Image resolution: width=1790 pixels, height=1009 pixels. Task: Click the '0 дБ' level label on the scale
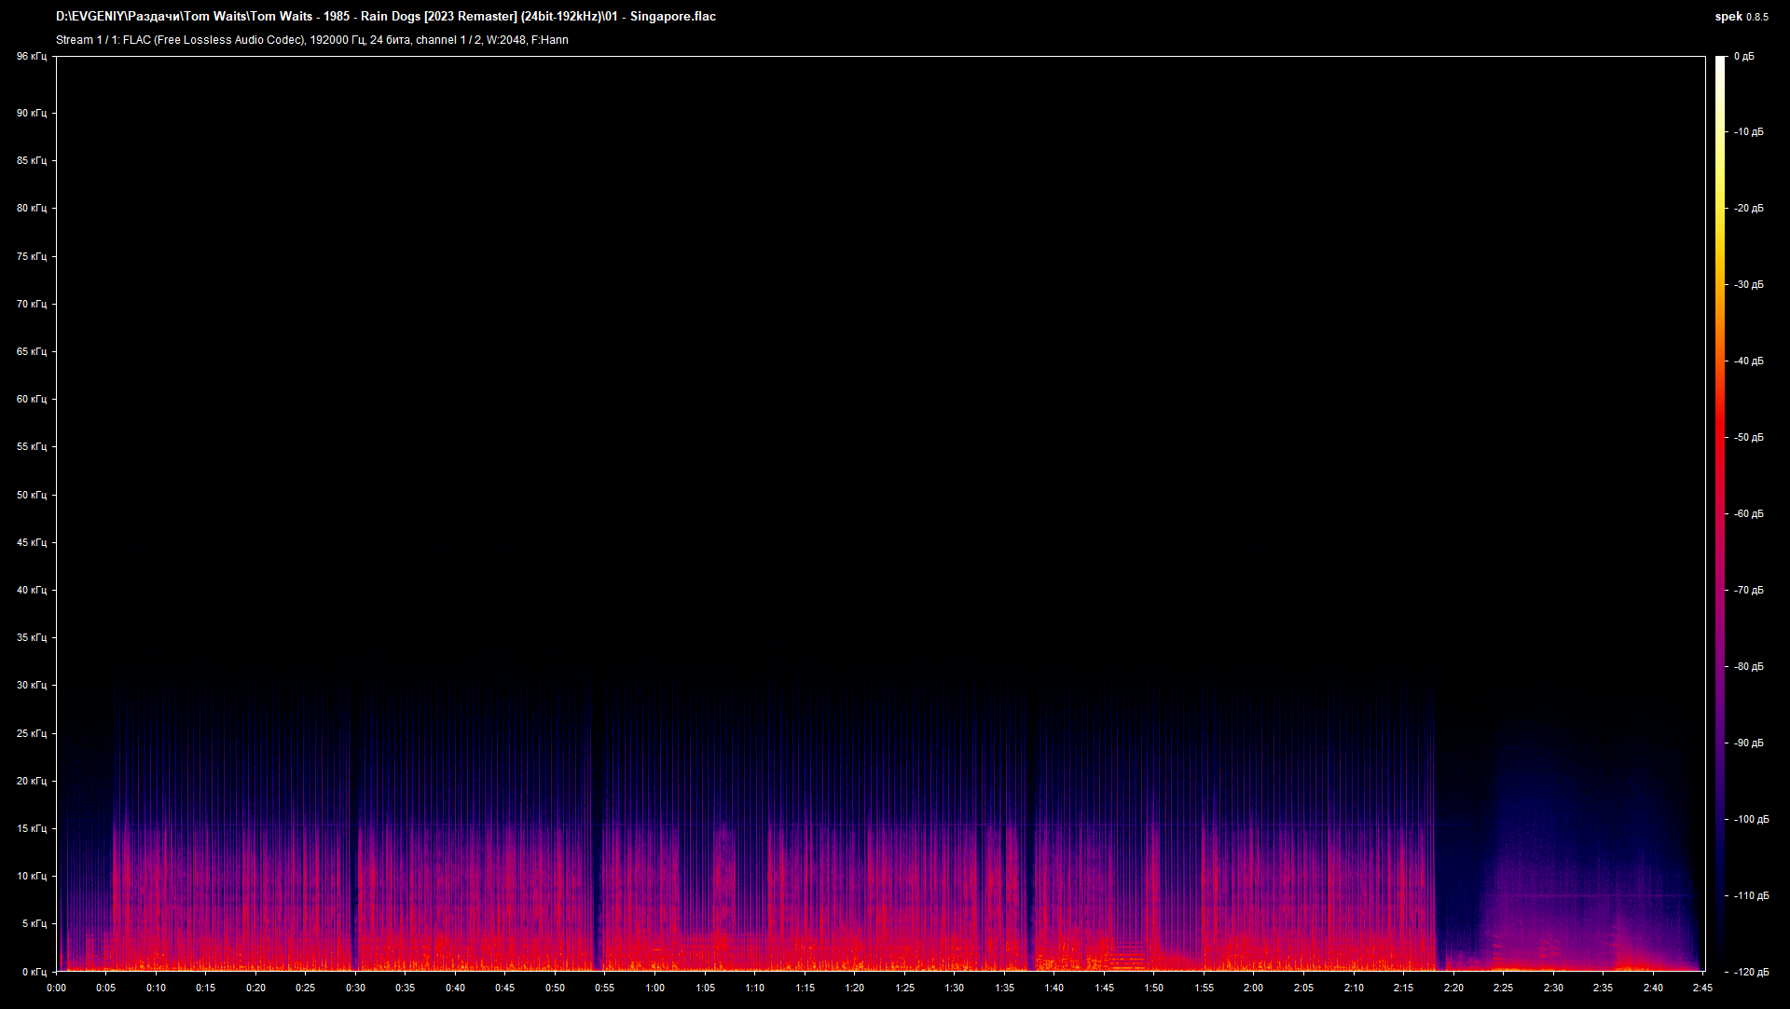tap(1744, 57)
